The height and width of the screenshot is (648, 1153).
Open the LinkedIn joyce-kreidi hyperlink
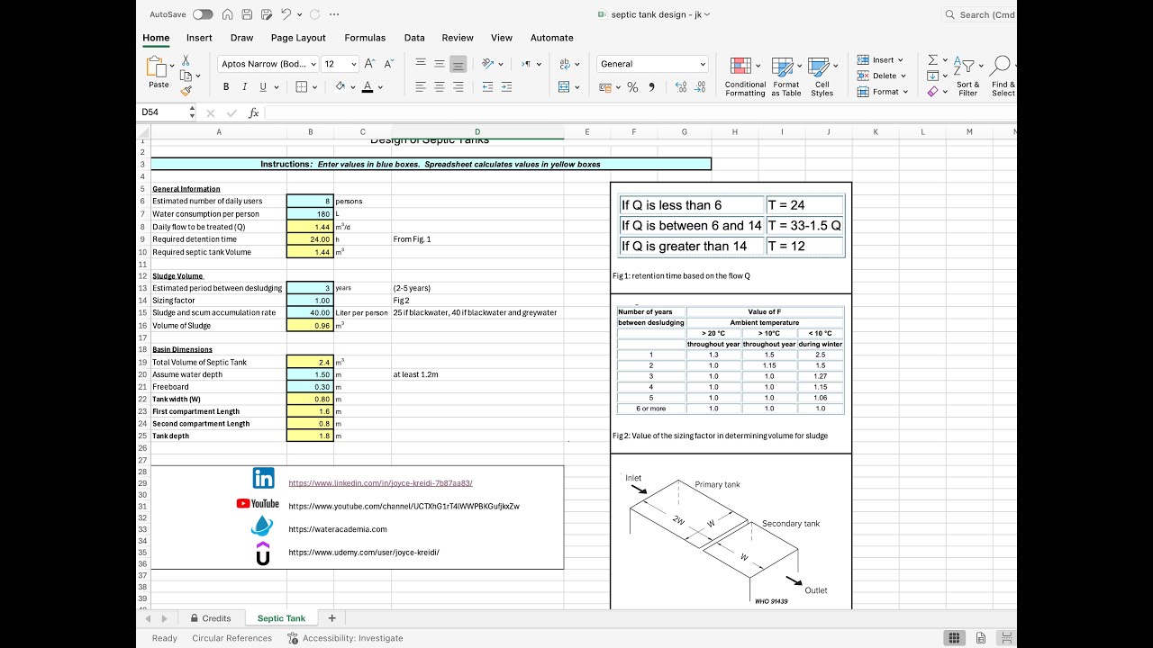point(380,483)
